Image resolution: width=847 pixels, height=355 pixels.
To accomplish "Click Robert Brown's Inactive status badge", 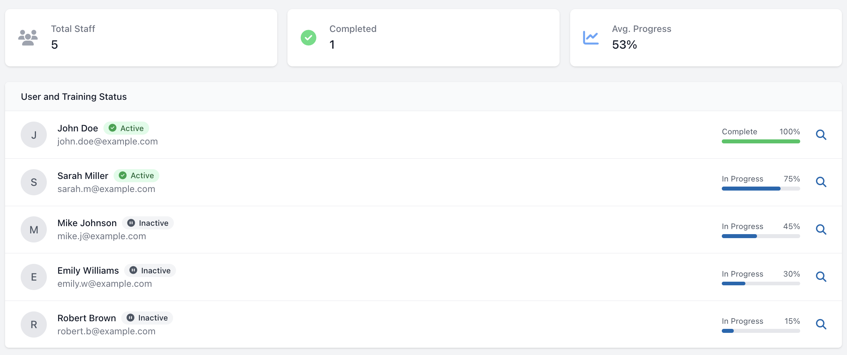I will pos(147,318).
